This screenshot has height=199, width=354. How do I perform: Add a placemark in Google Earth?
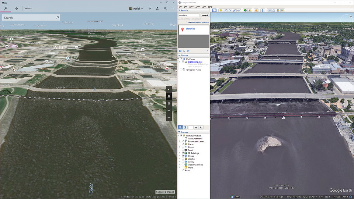pos(221,10)
